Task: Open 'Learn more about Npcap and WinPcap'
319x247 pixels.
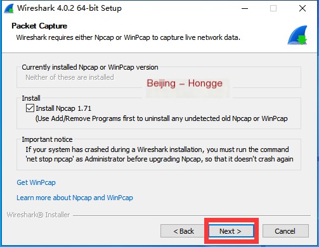Action: pyautogui.click(x=75, y=198)
